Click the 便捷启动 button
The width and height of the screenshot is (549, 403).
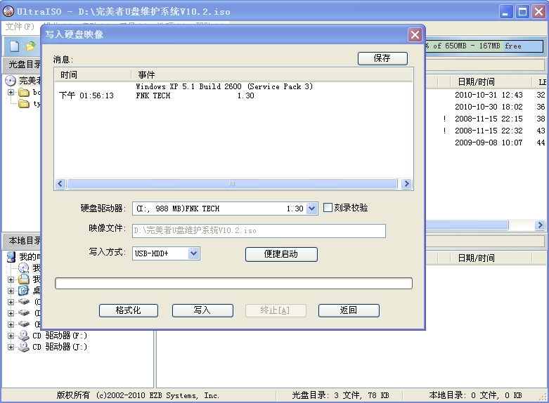point(281,254)
